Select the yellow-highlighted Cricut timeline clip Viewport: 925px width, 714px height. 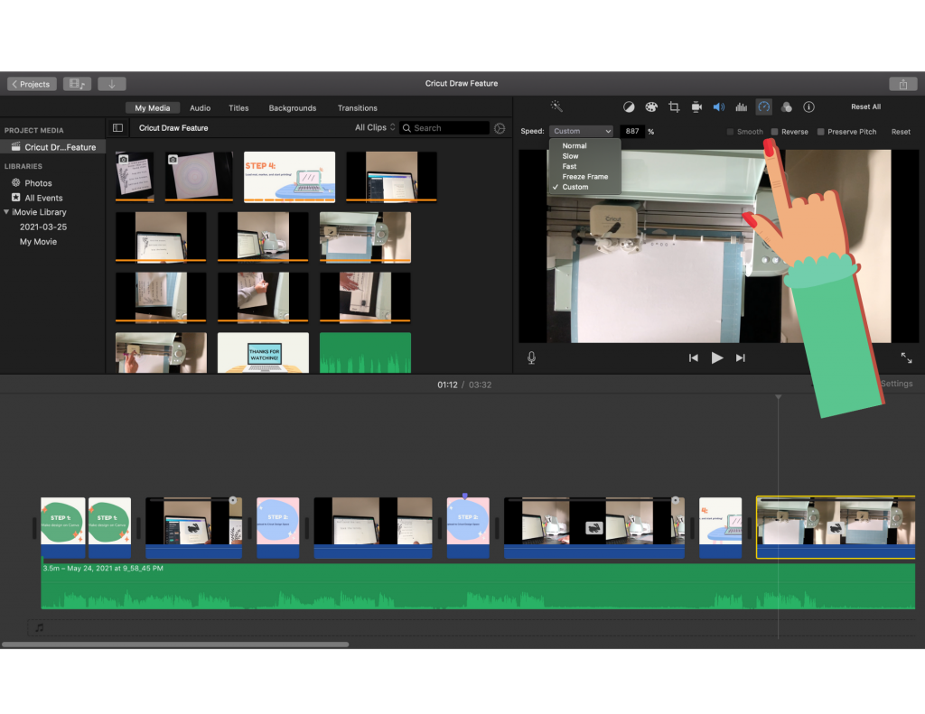click(x=836, y=527)
